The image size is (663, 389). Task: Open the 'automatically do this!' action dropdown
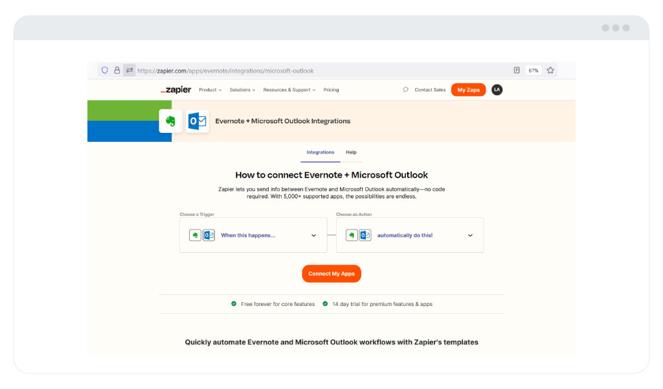[x=410, y=235]
